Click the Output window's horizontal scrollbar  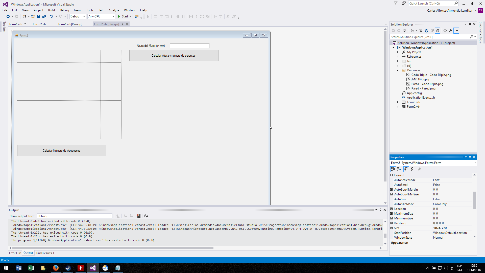point(113,248)
